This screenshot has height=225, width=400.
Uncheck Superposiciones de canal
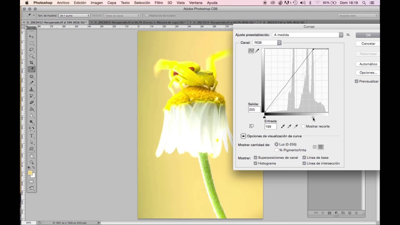(x=256, y=157)
